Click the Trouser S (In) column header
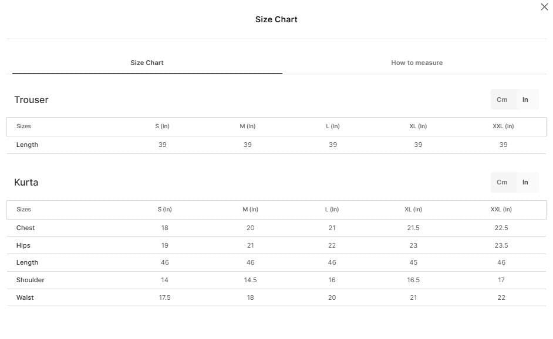This screenshot has width=553, height=339. point(162,126)
